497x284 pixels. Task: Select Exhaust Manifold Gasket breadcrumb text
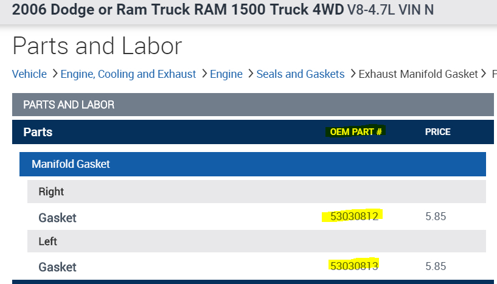click(418, 74)
